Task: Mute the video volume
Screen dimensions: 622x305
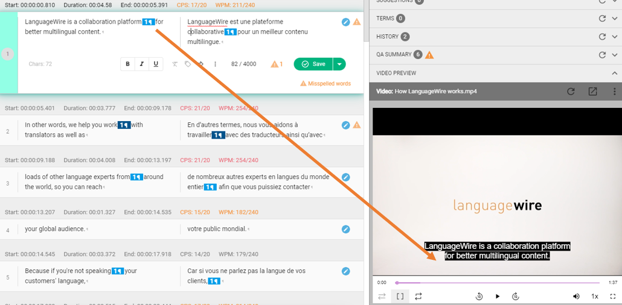Action: [x=576, y=297]
